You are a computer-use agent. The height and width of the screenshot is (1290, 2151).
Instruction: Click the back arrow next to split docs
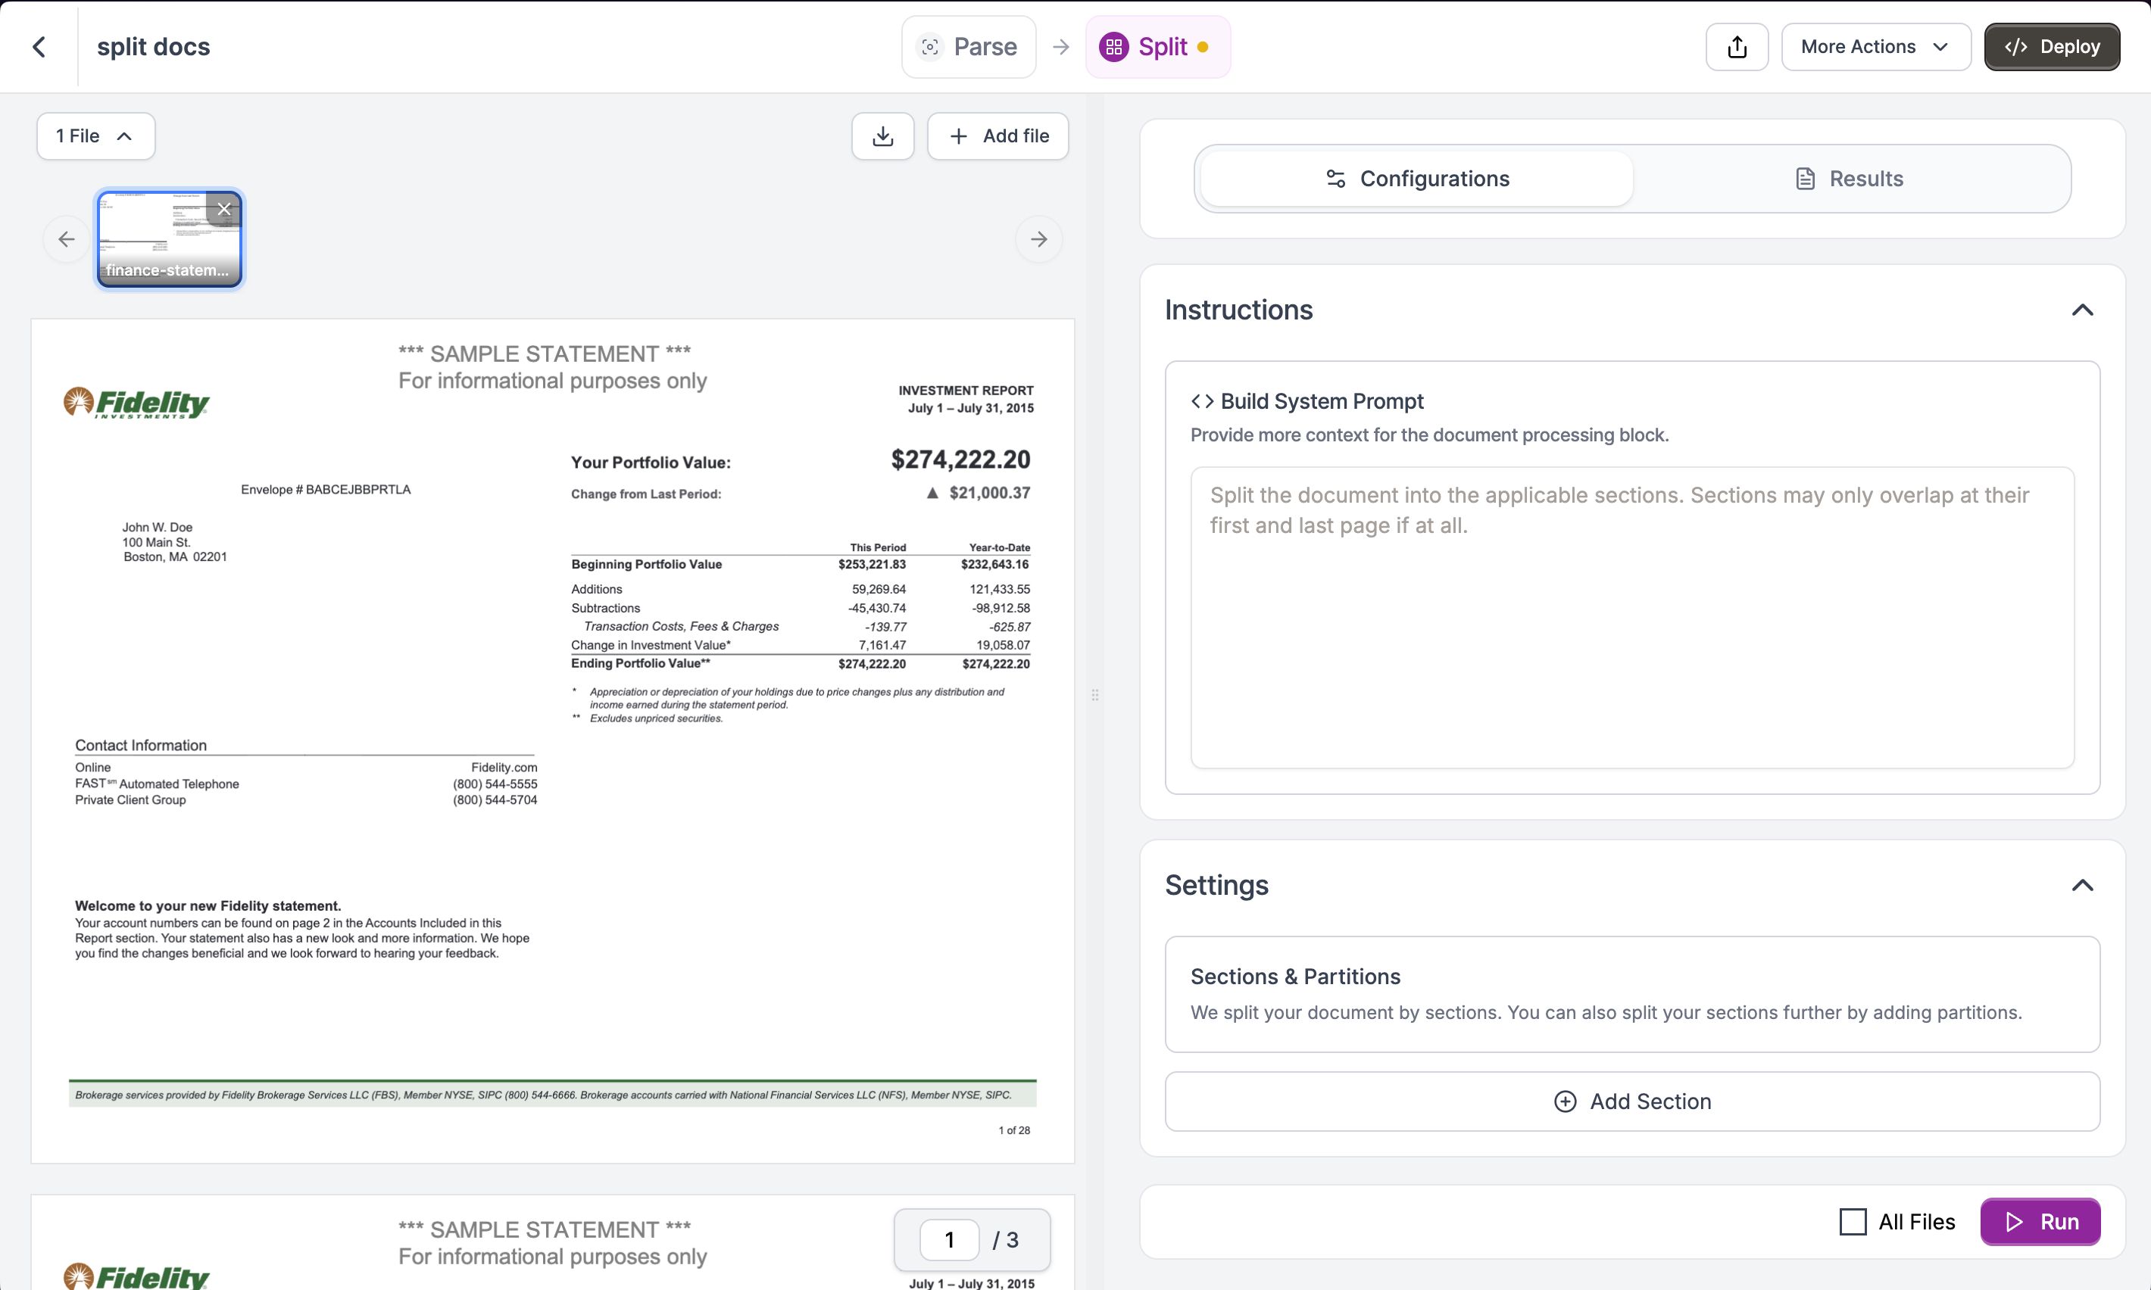[39, 47]
